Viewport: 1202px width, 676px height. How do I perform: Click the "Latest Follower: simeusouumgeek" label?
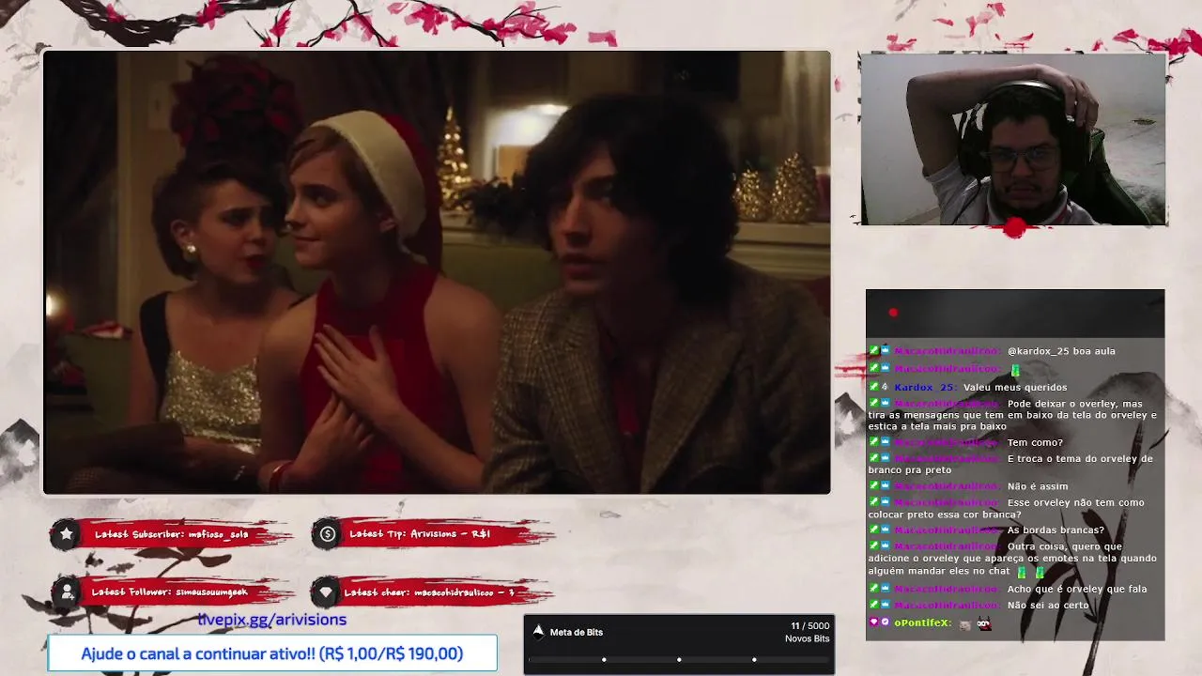(x=171, y=592)
